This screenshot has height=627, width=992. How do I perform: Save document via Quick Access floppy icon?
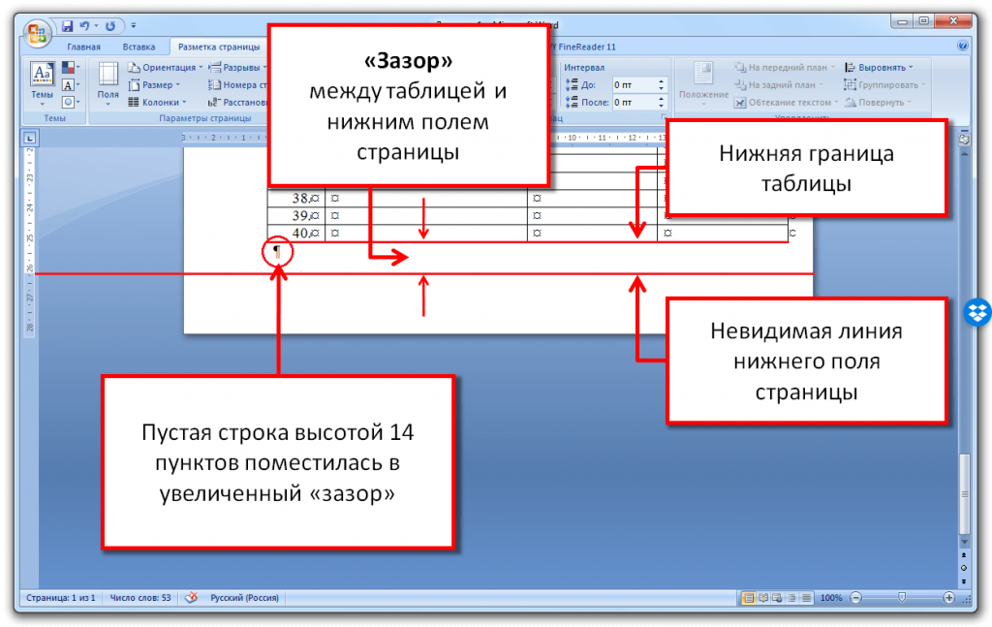[67, 24]
